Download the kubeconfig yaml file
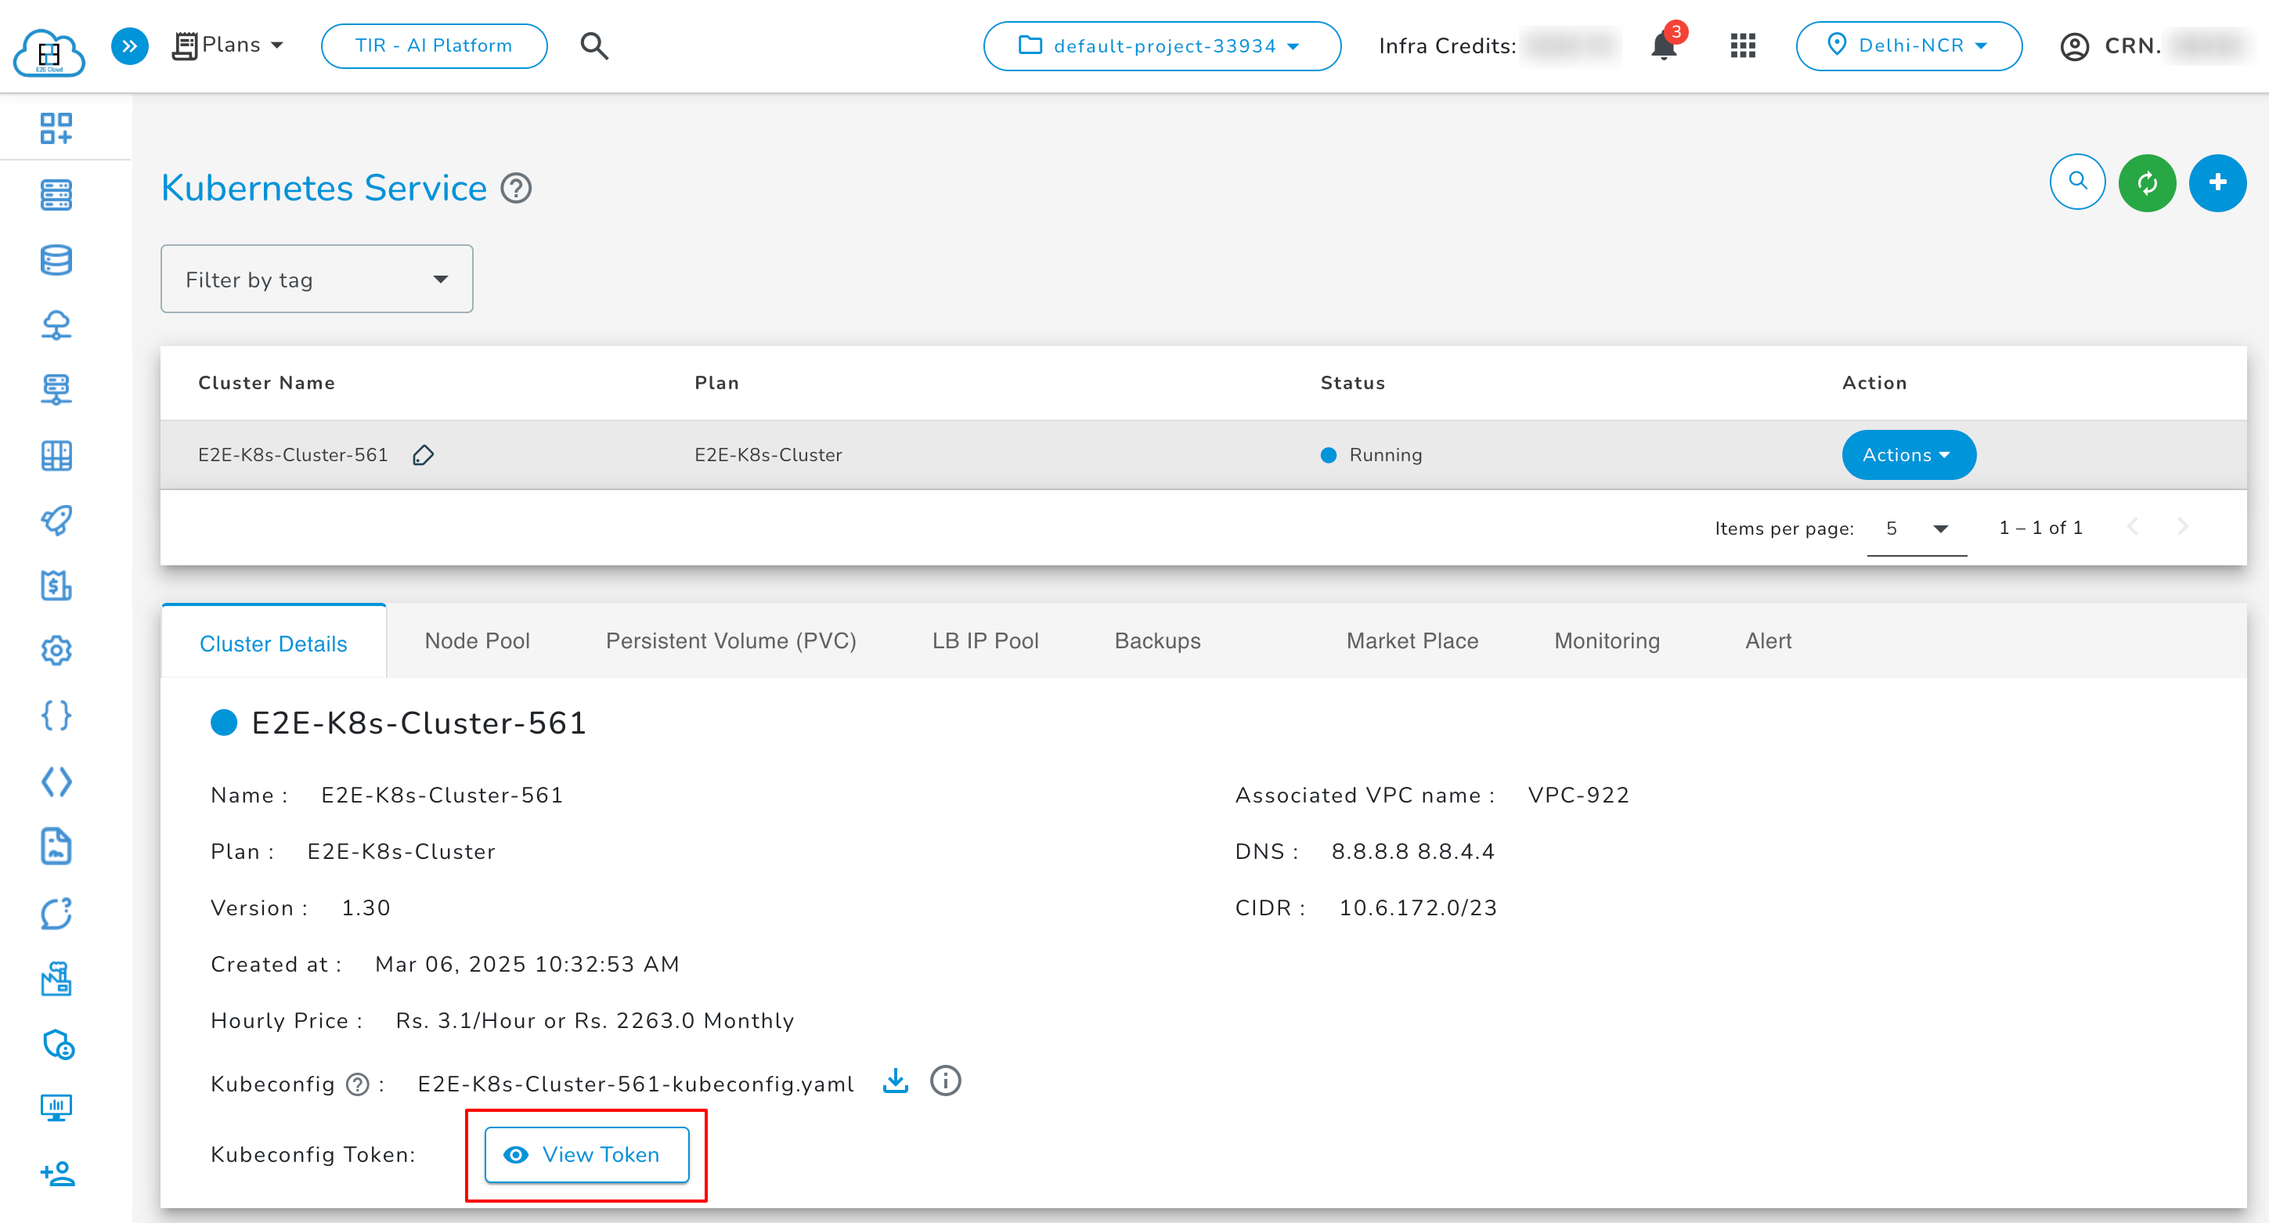 coord(896,1080)
